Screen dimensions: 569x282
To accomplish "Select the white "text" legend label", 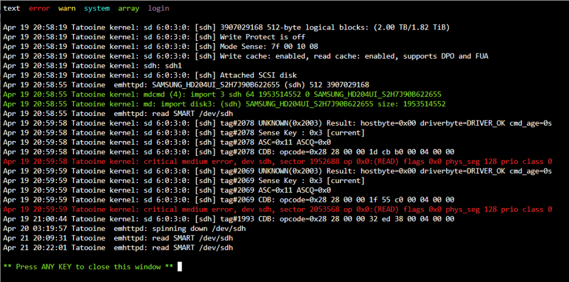I will coord(12,9).
